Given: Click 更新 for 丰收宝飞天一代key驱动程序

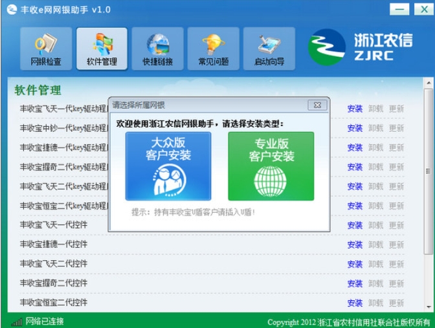Looking at the screenshot, I should point(396,109).
